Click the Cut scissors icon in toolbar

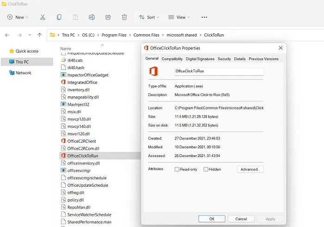[x=43, y=17]
